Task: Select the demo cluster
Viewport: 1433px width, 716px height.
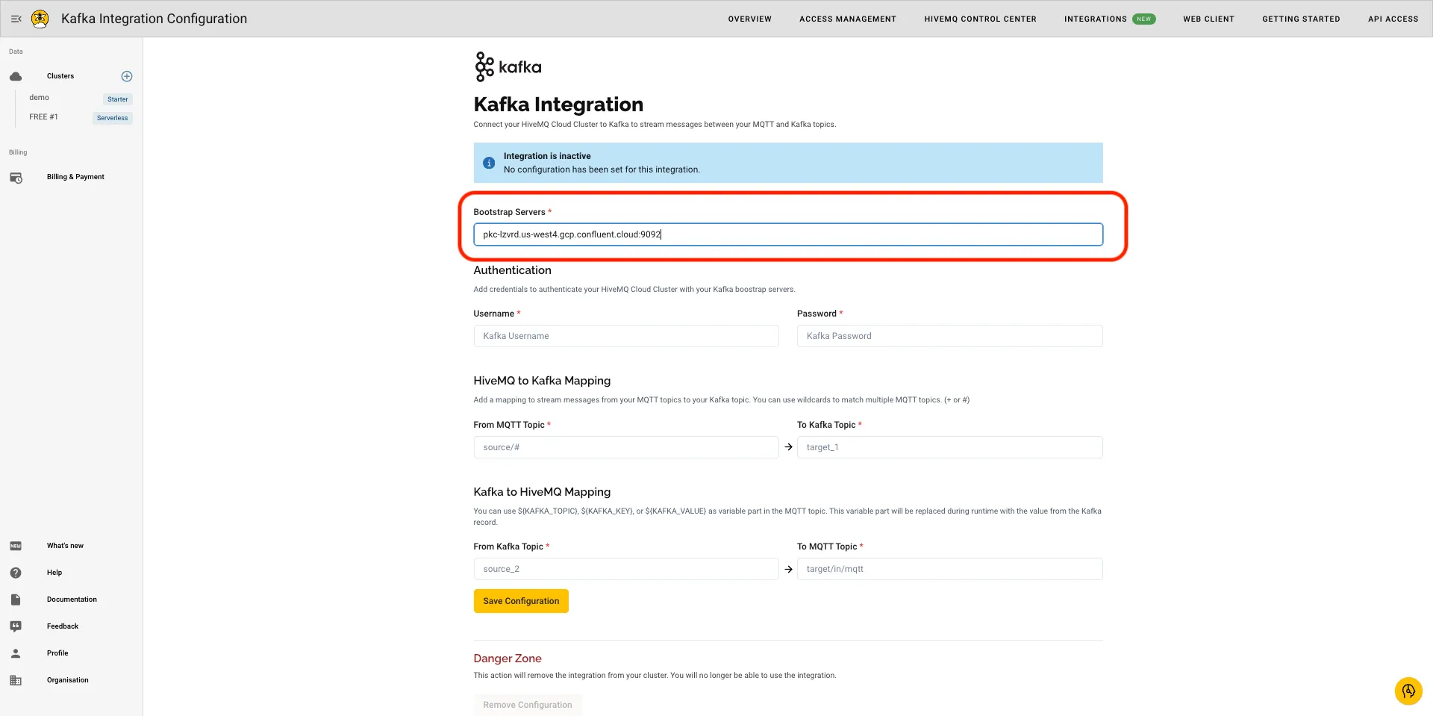Action: coord(40,98)
